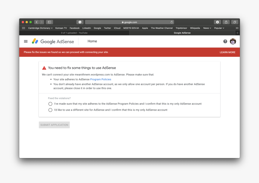
Task: Open the MOEYS GOV.kh bookmark
Action: point(131,28)
